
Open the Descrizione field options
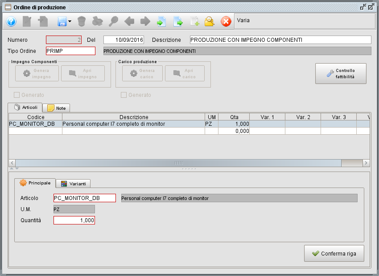(x=281, y=40)
